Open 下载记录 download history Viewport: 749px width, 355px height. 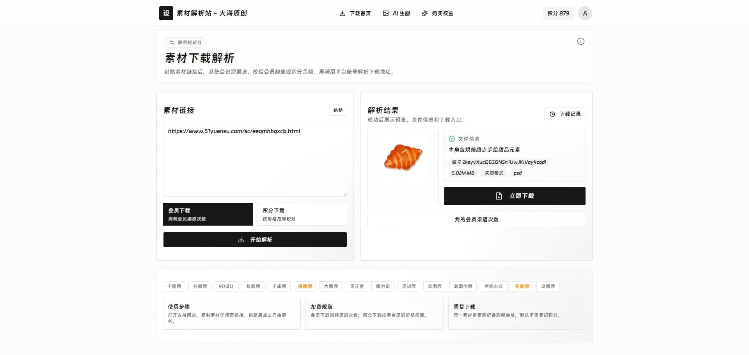(x=565, y=114)
